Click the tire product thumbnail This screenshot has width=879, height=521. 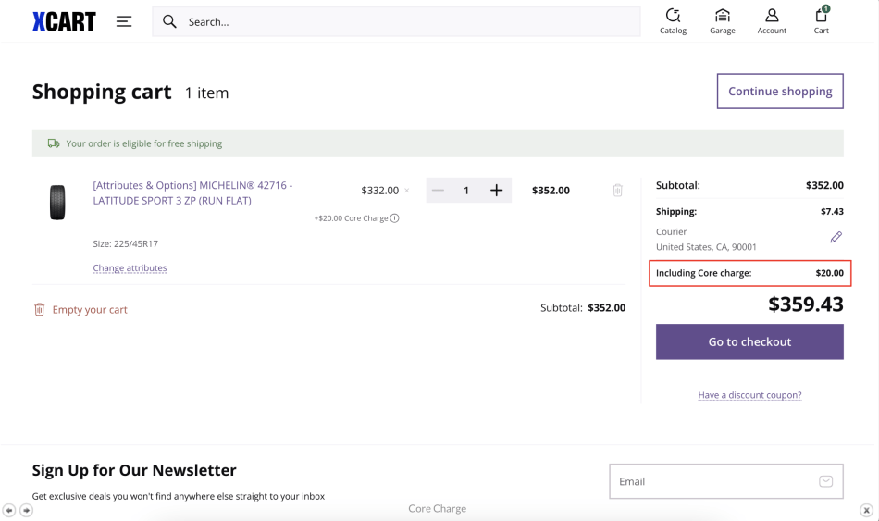57,202
